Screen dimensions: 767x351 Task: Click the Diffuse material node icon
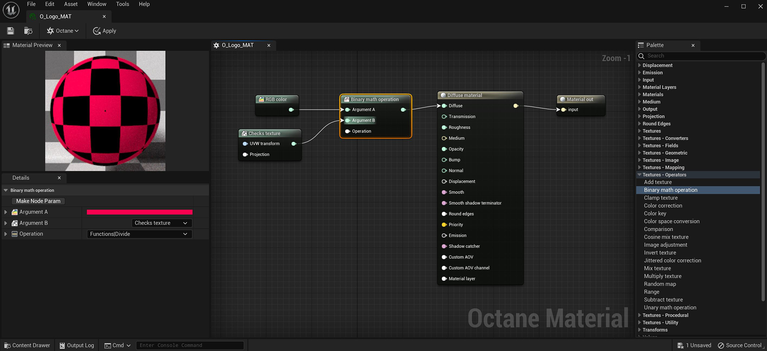(443, 95)
